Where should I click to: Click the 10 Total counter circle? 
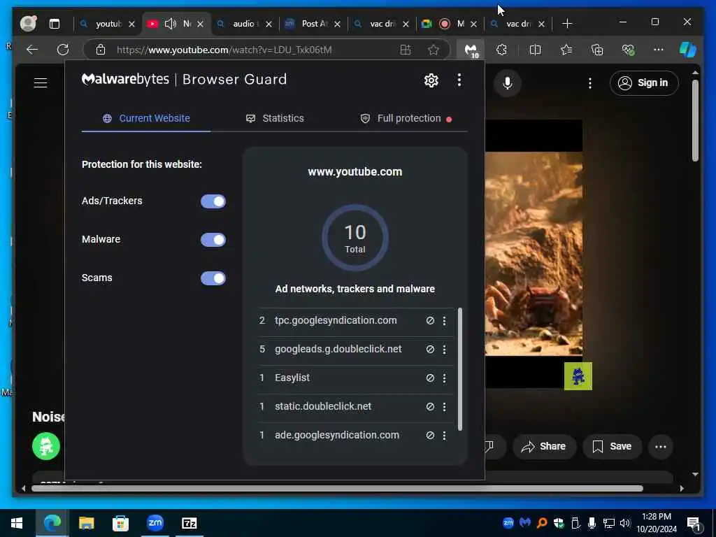coord(355,238)
